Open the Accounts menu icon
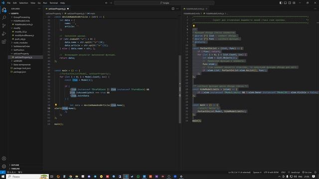 [4, 158]
